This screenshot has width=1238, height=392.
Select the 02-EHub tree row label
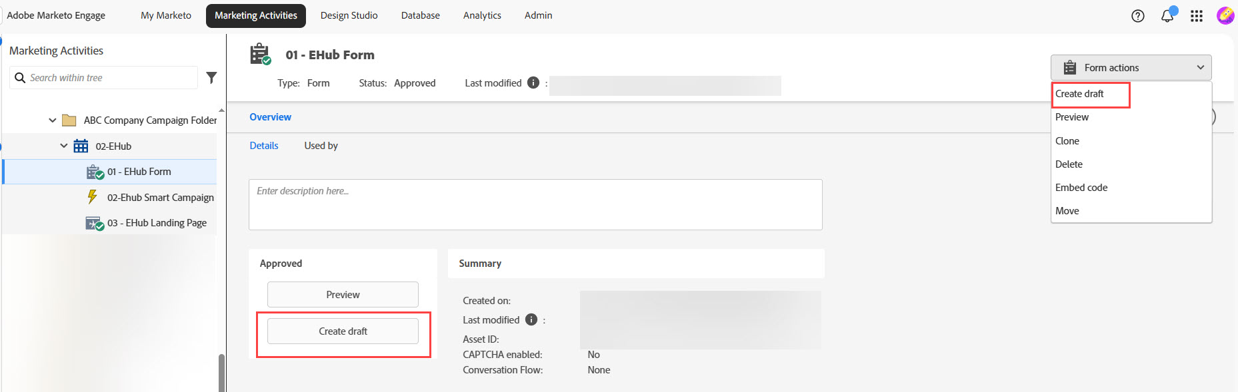coord(113,146)
